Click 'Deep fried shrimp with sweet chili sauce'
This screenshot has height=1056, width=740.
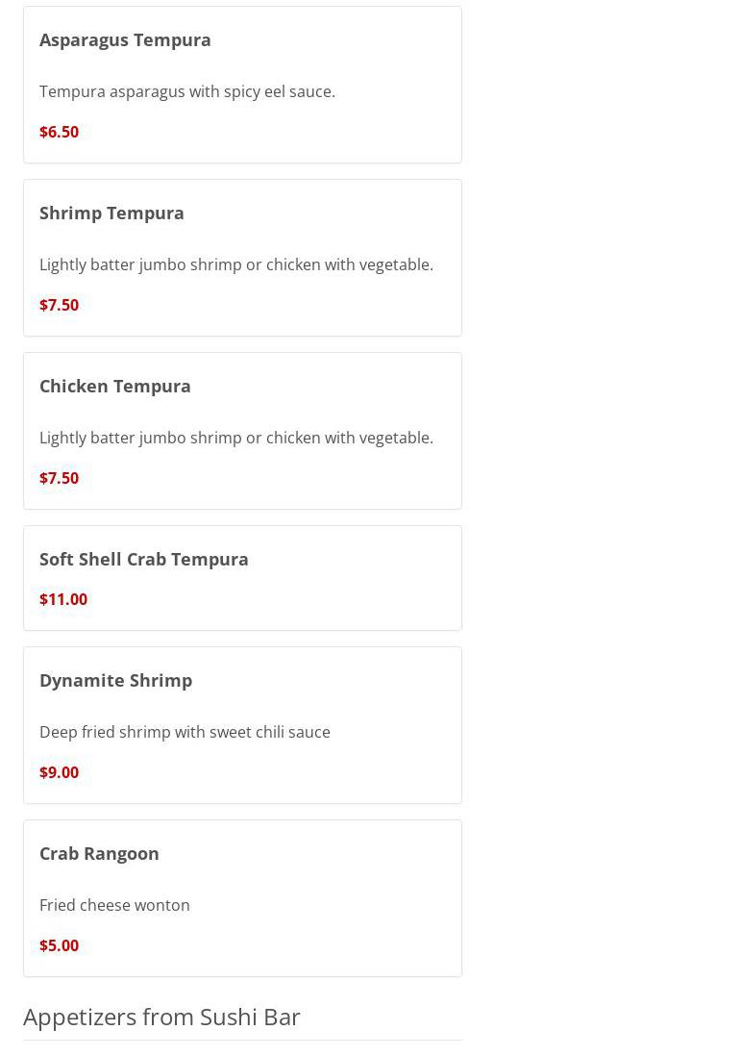[185, 732]
